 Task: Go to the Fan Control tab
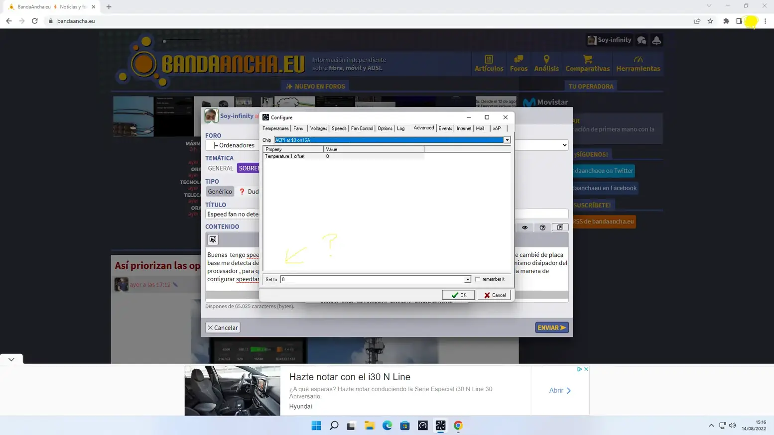362,128
